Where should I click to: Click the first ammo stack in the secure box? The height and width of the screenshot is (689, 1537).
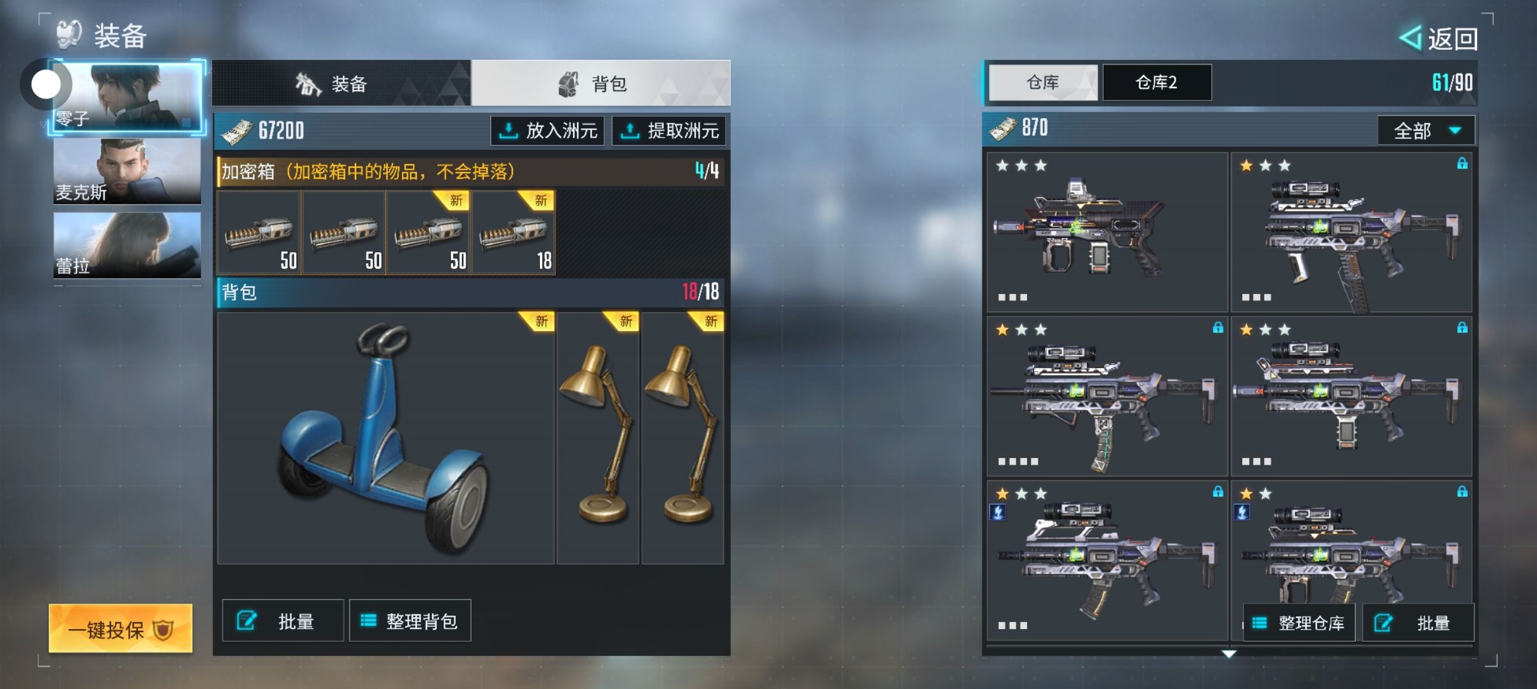coord(259,233)
